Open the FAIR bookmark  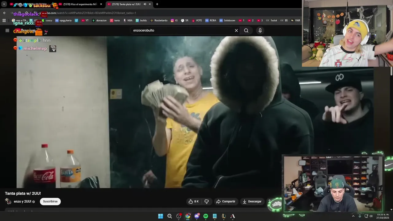click(x=296, y=21)
